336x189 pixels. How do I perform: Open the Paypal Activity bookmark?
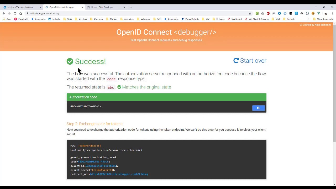190,19
